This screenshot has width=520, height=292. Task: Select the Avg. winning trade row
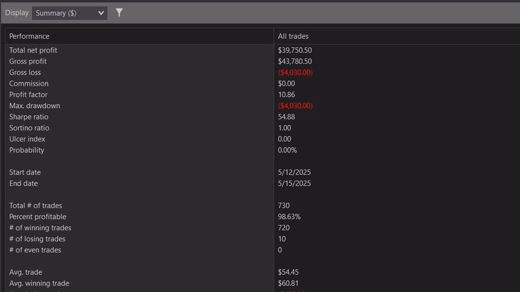click(39, 283)
